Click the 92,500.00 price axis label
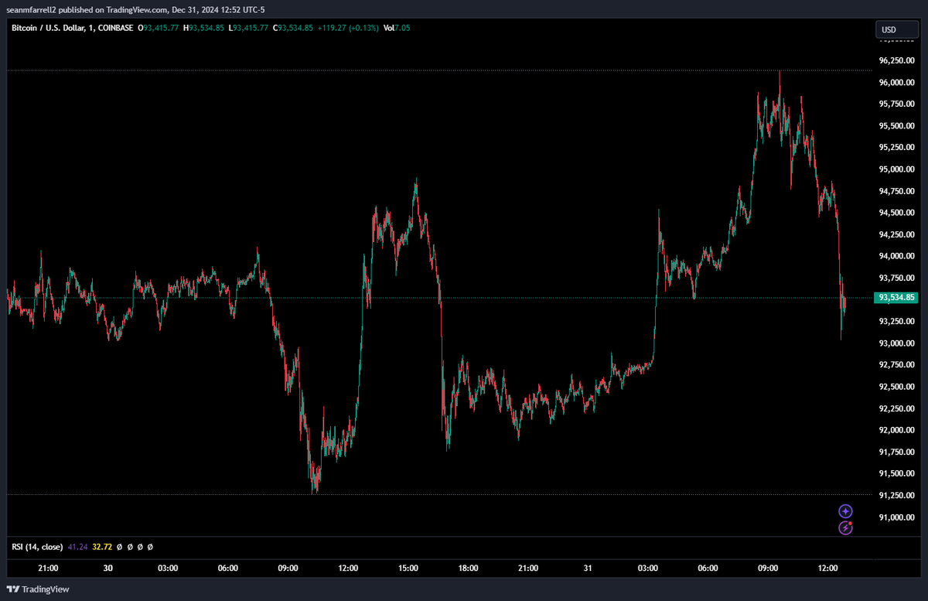 (x=897, y=387)
